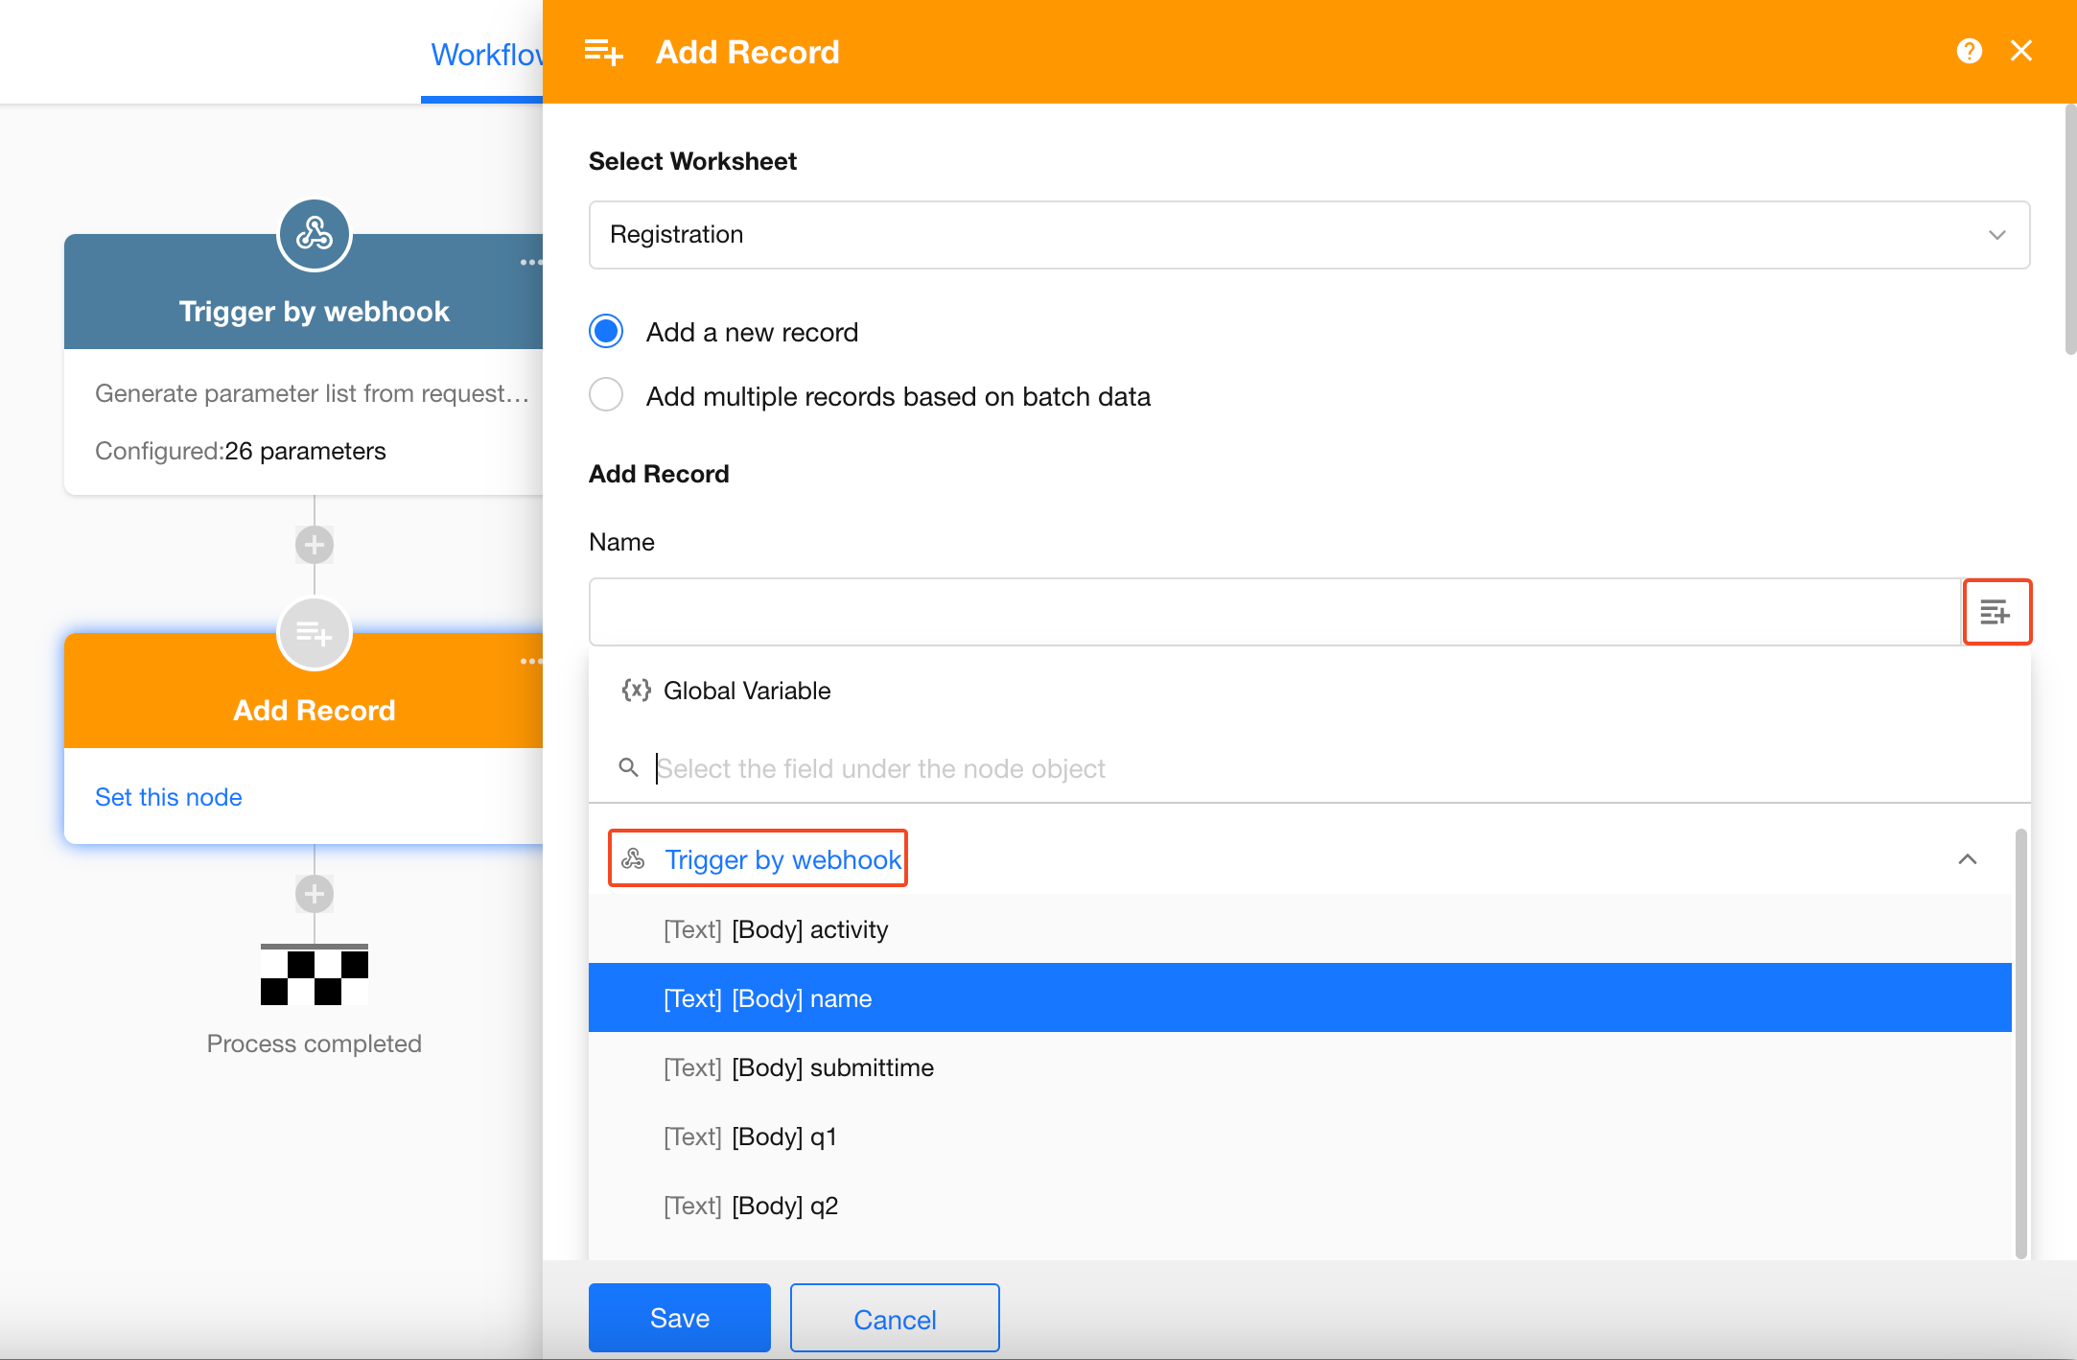The width and height of the screenshot is (2077, 1360).
Task: Click the Add Record node circle icon
Action: [x=314, y=633]
